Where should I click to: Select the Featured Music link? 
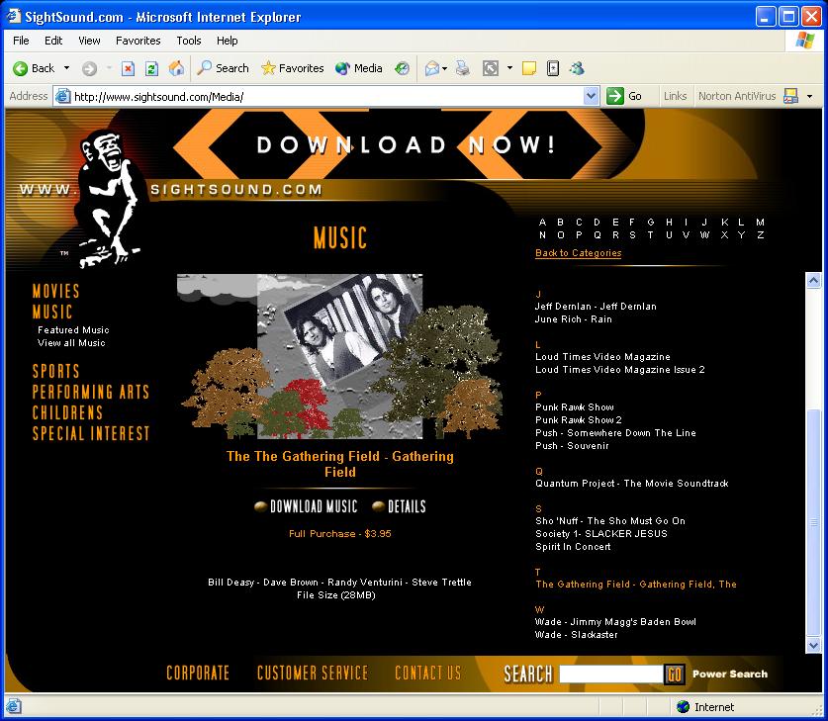tap(73, 330)
